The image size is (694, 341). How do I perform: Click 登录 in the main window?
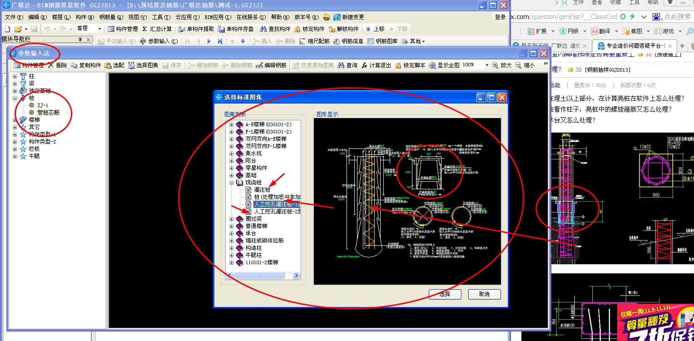click(x=501, y=17)
